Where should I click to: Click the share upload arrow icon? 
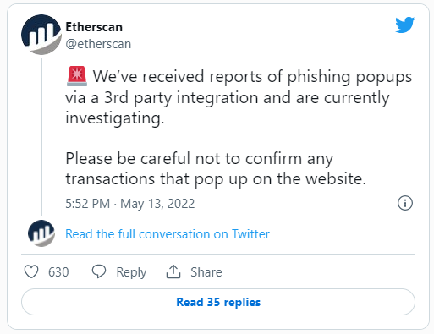tap(173, 271)
